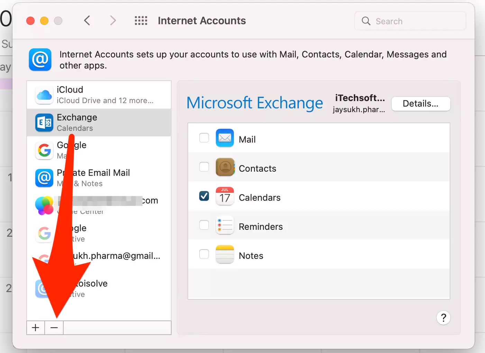Click the Notes notepad icon
Screen dimensions: 485x353
coord(225,254)
